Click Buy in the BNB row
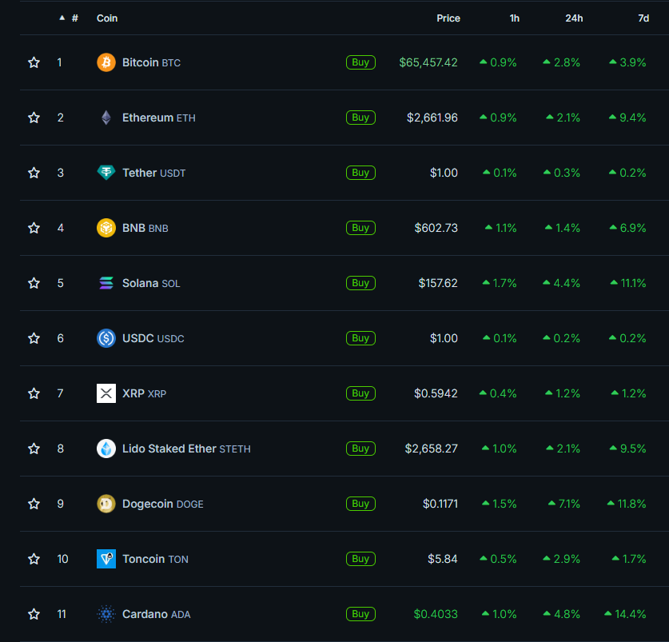The height and width of the screenshot is (642, 669). (x=360, y=228)
